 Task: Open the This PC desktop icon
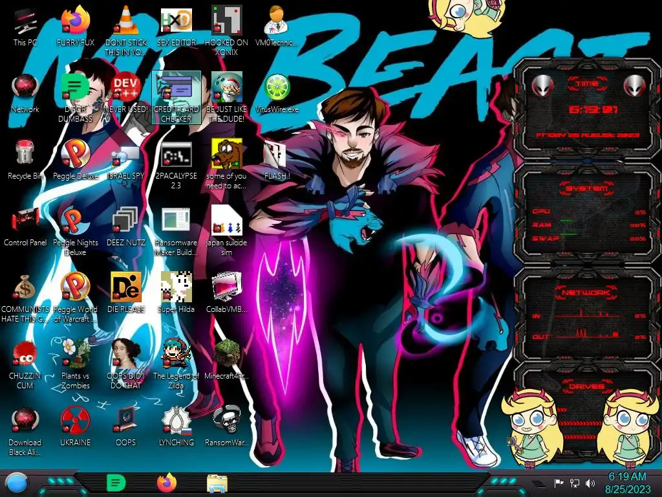(25, 27)
